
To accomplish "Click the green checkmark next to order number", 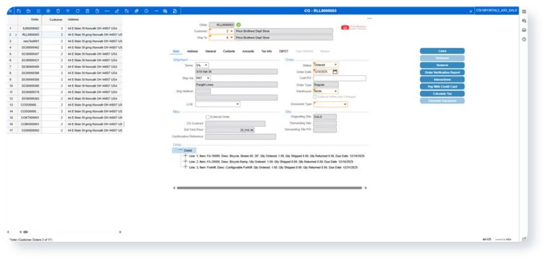I will coord(238,25).
